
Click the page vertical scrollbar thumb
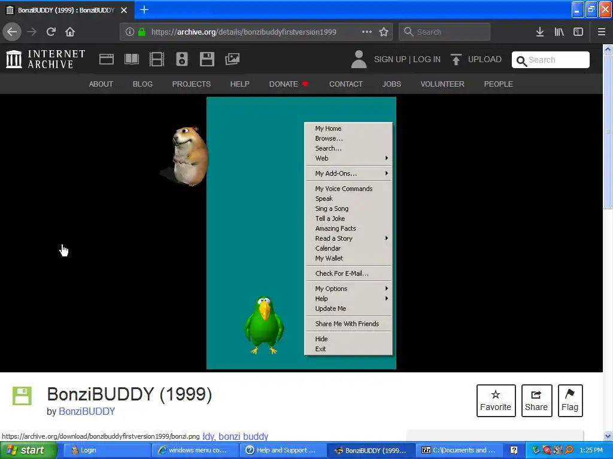click(x=608, y=131)
